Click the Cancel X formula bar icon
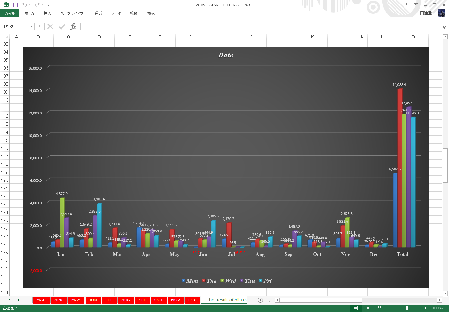449x312 pixels. pos(50,27)
